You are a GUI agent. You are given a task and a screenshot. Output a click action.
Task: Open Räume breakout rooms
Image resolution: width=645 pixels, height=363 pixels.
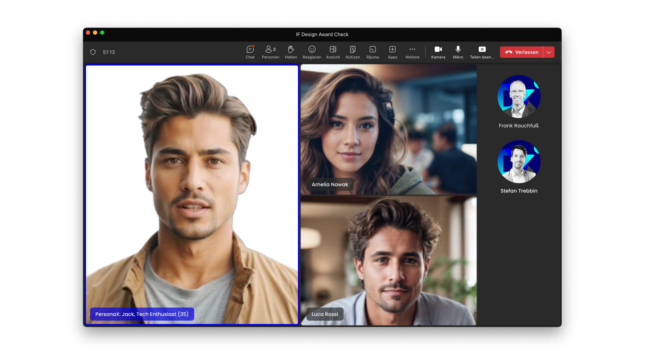[x=373, y=52]
